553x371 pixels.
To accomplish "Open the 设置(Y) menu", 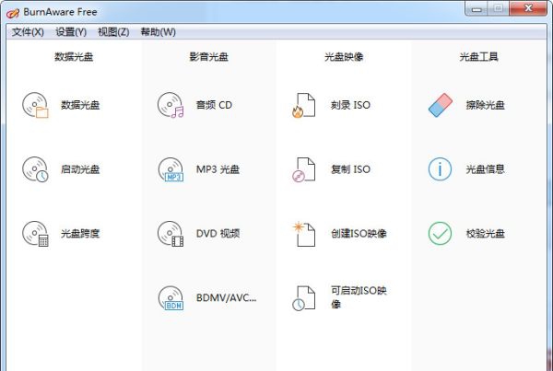I will point(71,32).
